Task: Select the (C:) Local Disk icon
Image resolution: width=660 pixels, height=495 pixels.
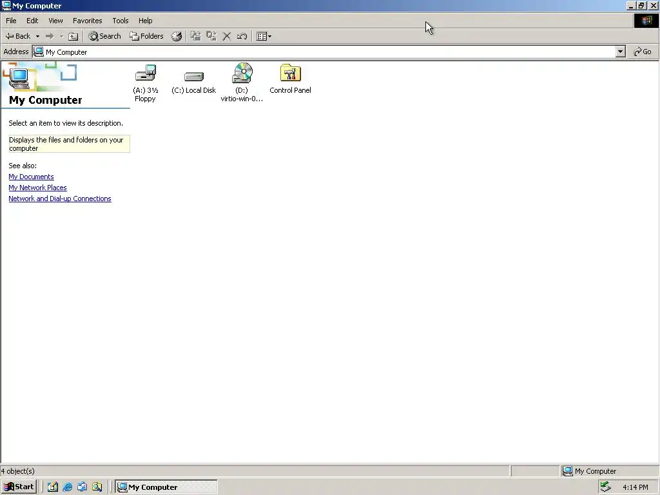Action: (193, 76)
